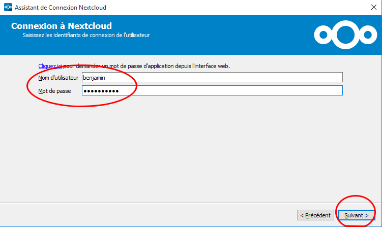Click the "Assistant de Connexion Nextcloud" title bar text
This screenshot has width=382, height=227.
61,8
